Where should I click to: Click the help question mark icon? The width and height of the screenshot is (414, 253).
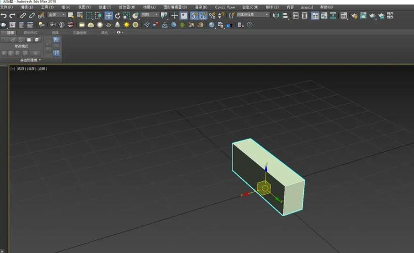tap(250, 25)
